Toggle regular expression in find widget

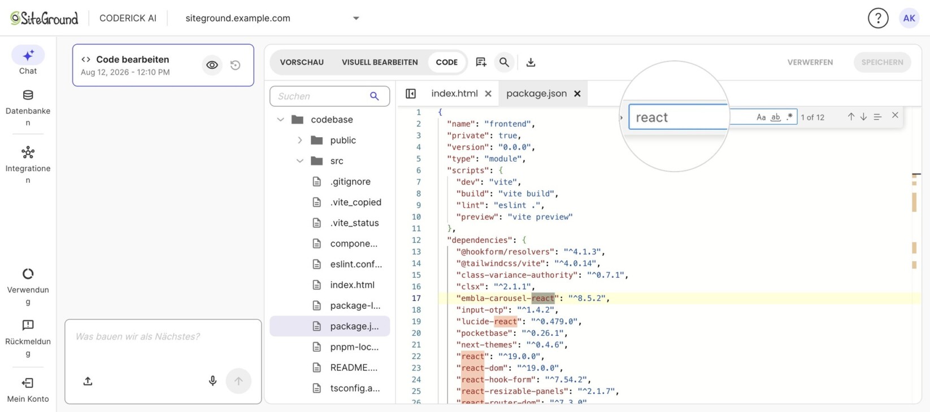[789, 117]
